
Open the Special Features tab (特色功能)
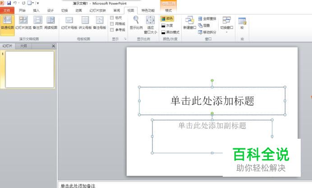pyautogui.click(x=148, y=10)
